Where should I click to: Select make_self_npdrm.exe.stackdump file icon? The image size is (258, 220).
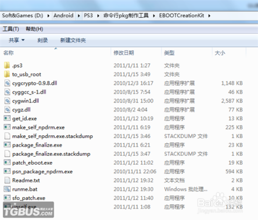(7, 136)
